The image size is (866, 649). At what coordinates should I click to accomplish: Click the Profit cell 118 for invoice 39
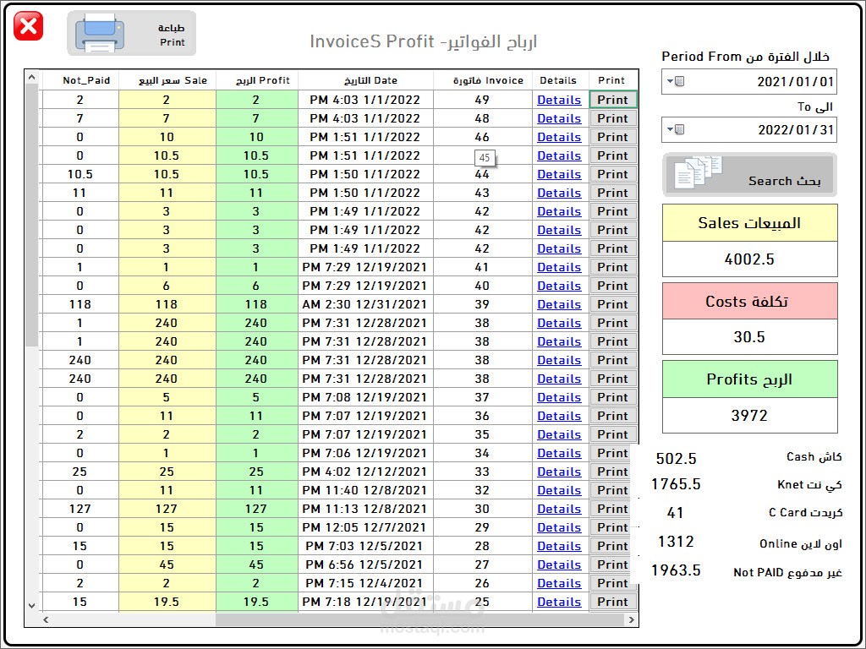257,304
